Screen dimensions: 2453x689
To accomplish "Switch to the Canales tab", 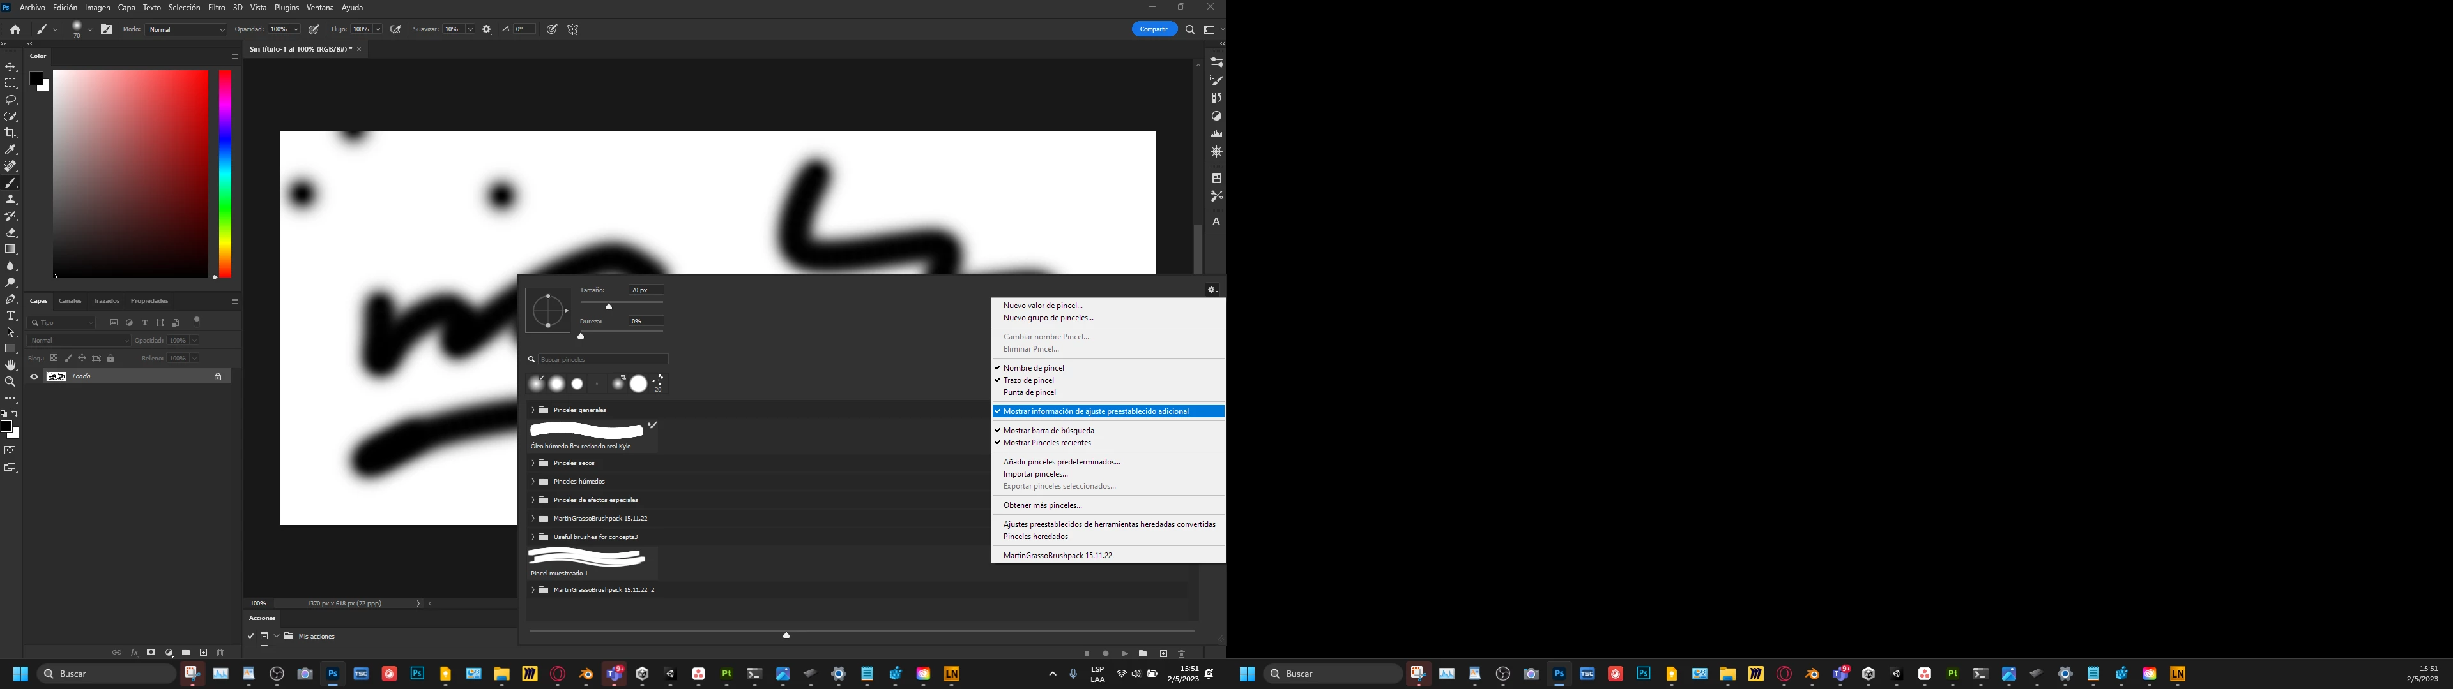I will click(x=70, y=300).
